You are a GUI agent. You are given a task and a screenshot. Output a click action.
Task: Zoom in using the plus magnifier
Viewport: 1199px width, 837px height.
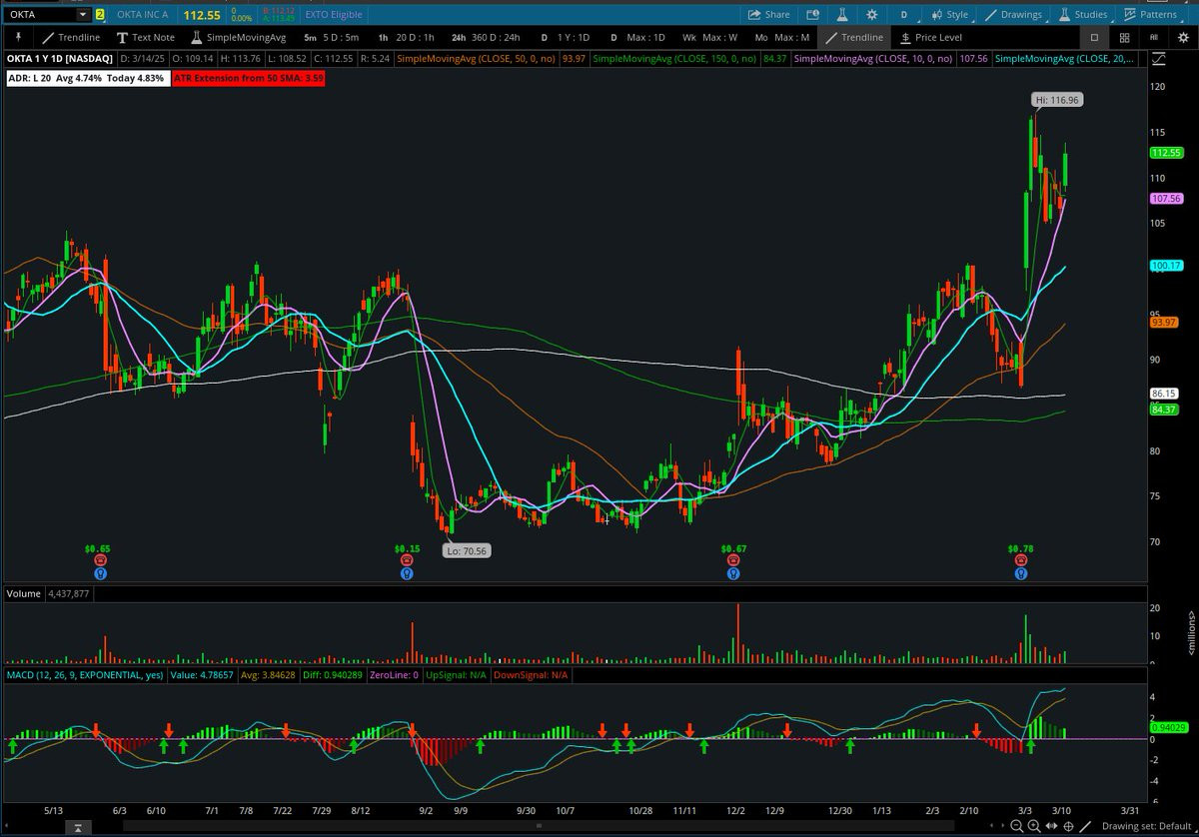click(x=1032, y=826)
